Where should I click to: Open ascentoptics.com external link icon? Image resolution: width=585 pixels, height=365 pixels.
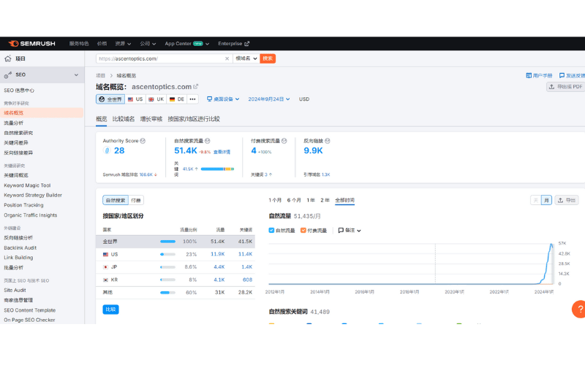coord(195,86)
